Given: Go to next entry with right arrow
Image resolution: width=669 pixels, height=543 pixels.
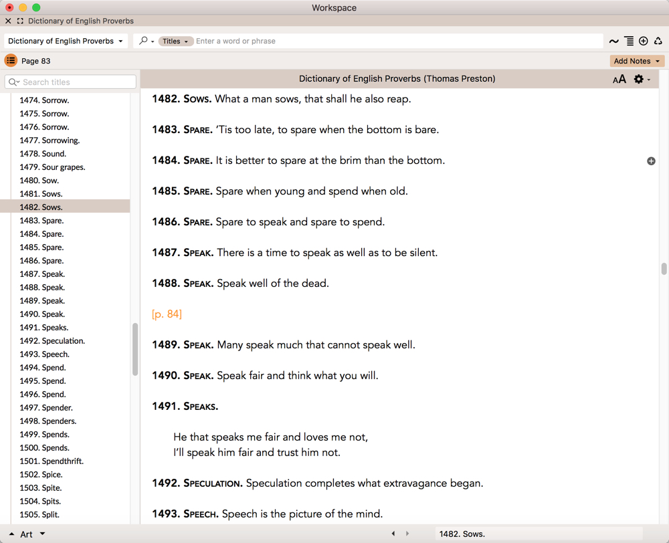Looking at the screenshot, I should [x=407, y=534].
